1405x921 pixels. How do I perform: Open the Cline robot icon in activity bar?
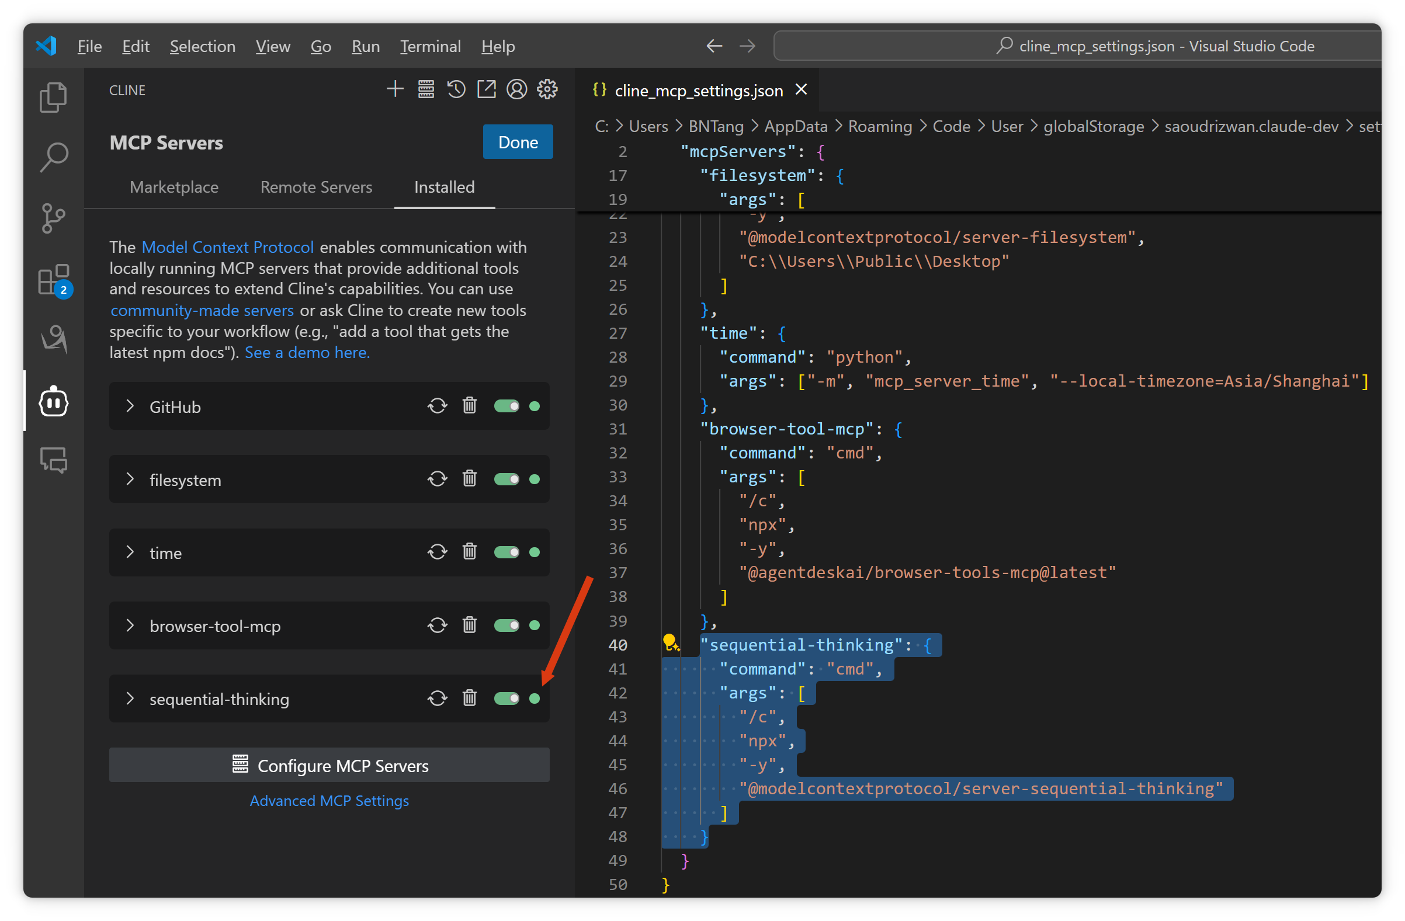pyautogui.click(x=53, y=402)
